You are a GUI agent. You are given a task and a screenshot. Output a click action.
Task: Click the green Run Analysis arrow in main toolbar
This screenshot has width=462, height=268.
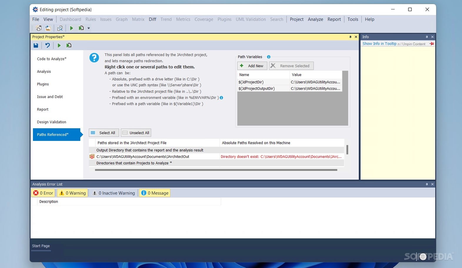[71, 28]
